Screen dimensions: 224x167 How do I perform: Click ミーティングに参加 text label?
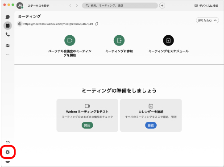click(119, 51)
